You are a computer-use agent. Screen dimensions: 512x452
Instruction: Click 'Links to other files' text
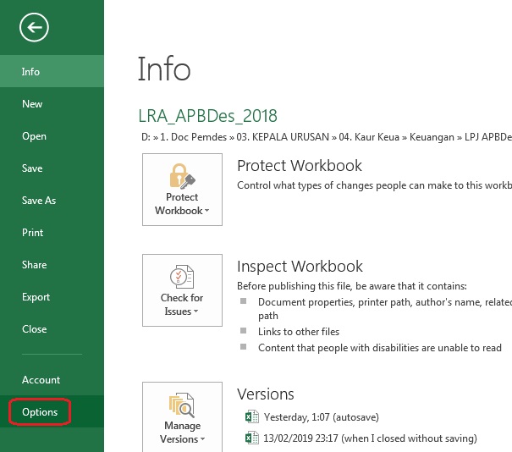tap(299, 332)
